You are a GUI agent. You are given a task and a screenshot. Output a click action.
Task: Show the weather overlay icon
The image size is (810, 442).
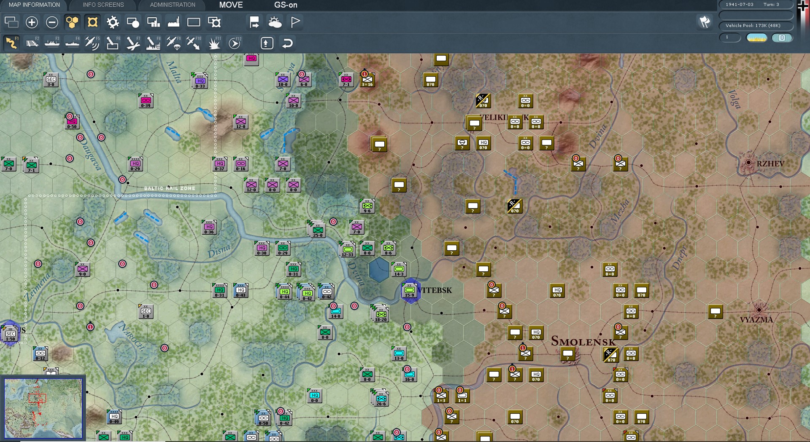[275, 22]
